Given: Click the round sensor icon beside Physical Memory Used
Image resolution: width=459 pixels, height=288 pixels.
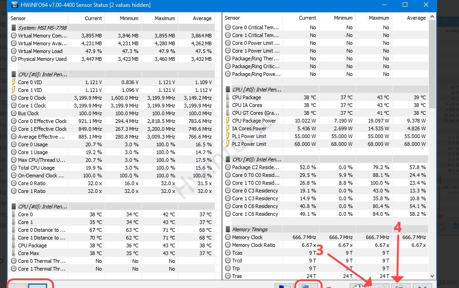Looking at the screenshot, I should 13,59.
